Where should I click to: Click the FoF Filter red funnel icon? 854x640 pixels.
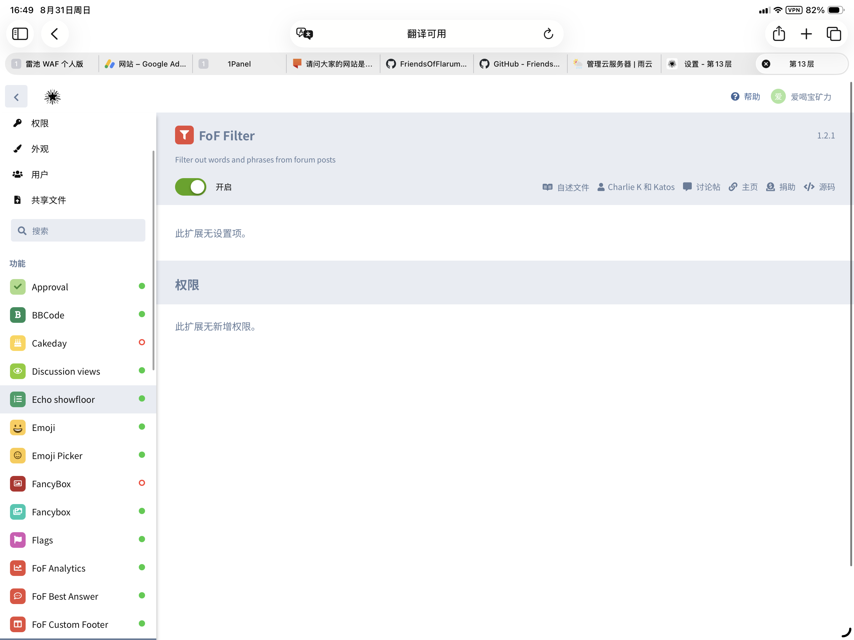184,135
